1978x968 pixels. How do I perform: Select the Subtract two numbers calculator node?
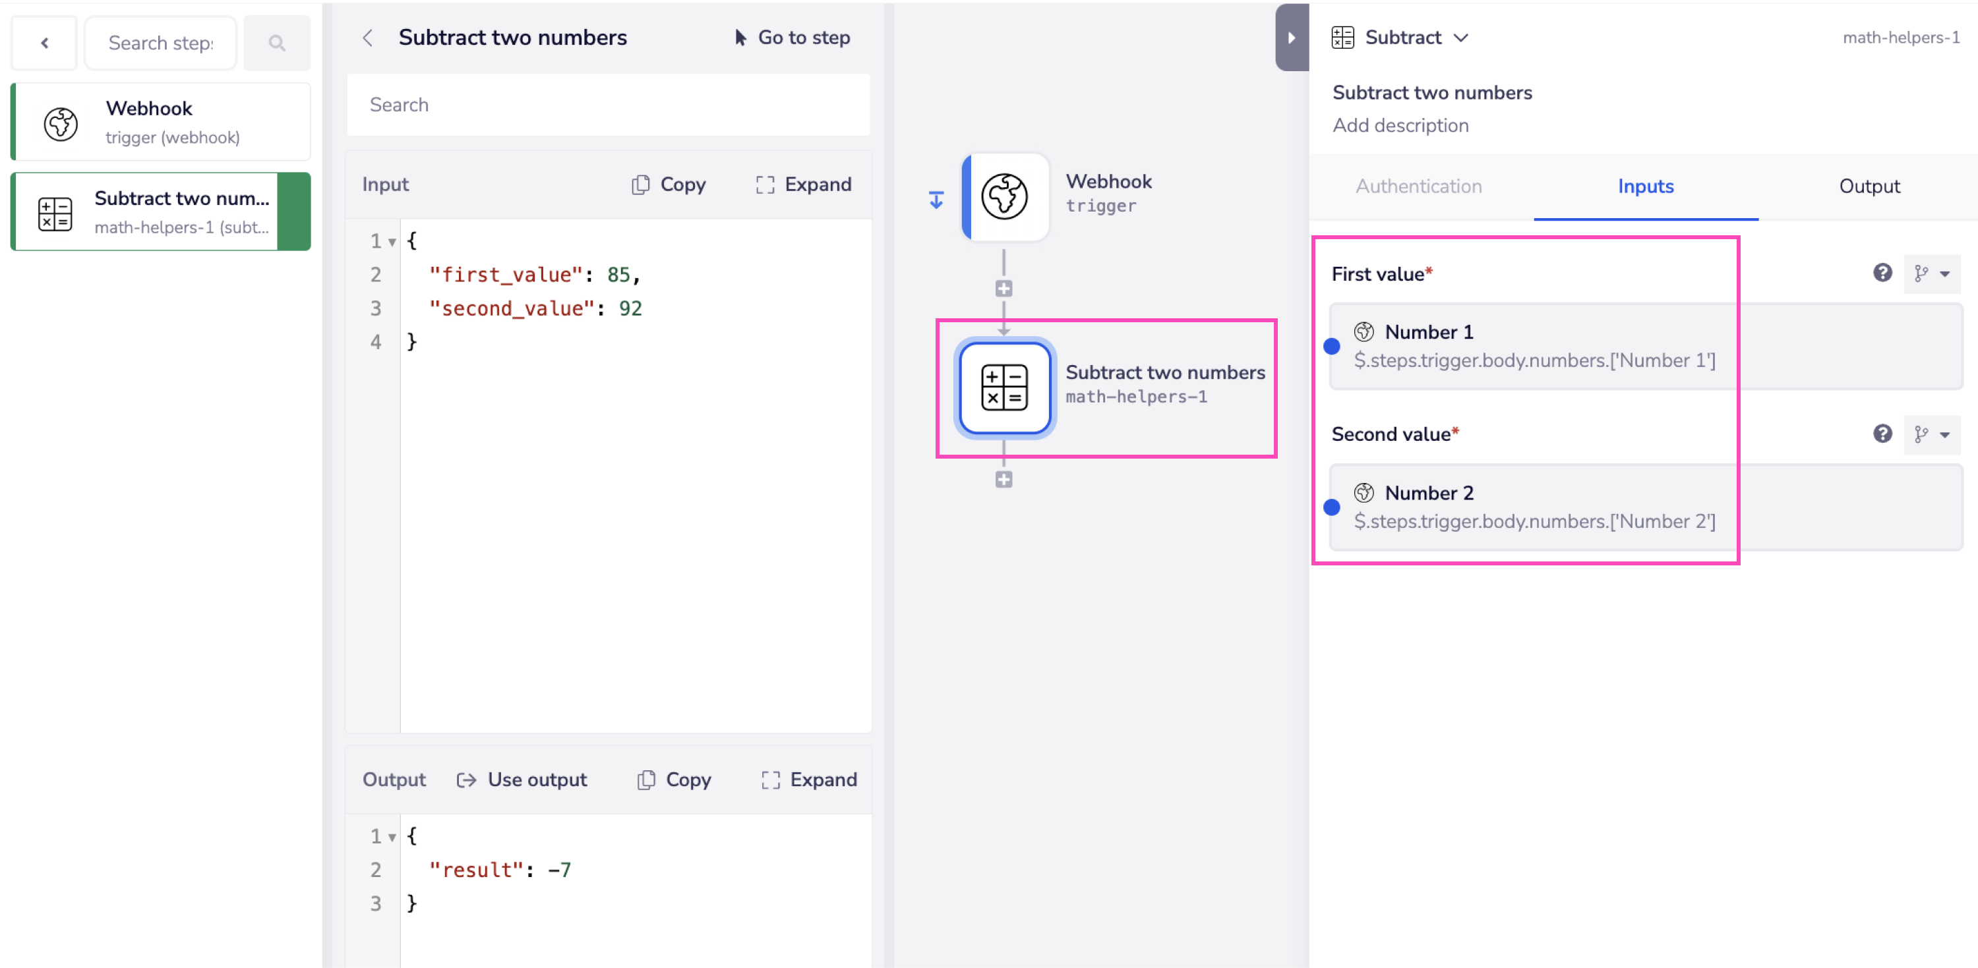click(1004, 387)
